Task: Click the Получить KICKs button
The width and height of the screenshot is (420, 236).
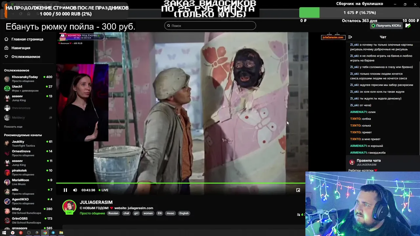Action: click(386, 26)
